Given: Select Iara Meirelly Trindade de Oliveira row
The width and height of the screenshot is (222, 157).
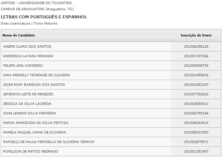Looking at the screenshot, I should (36, 75).
